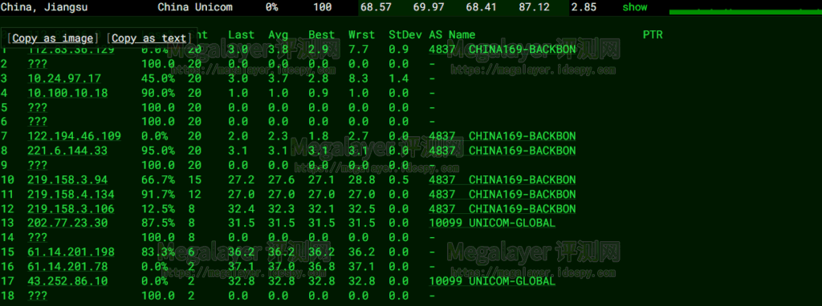Open IP address 122.194.46.109

point(75,136)
